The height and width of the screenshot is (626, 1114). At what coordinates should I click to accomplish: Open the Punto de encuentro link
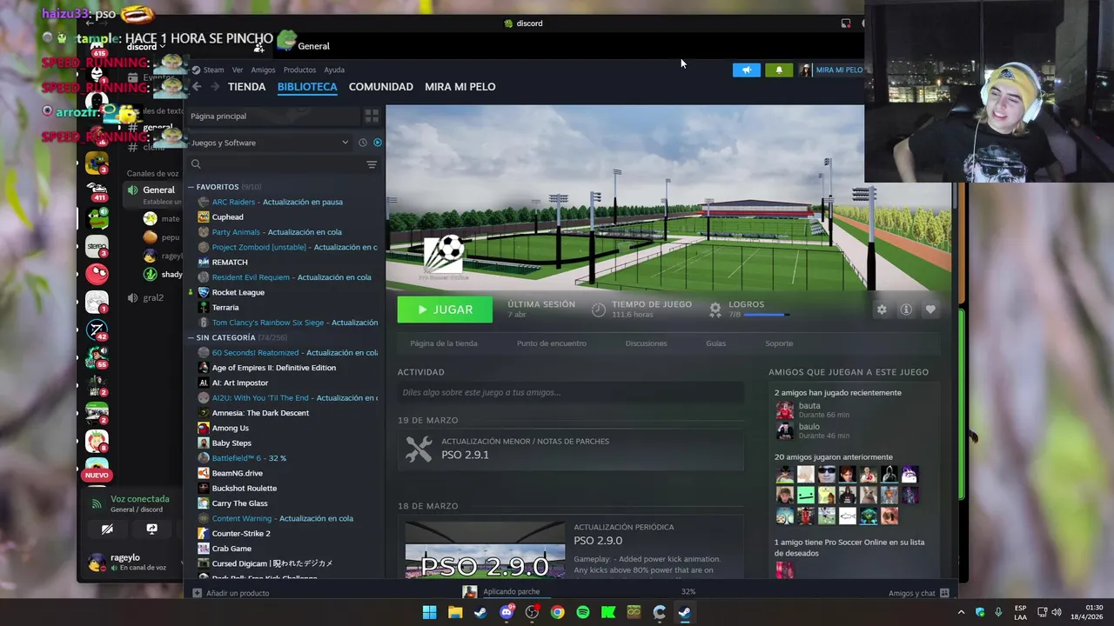pyautogui.click(x=552, y=343)
